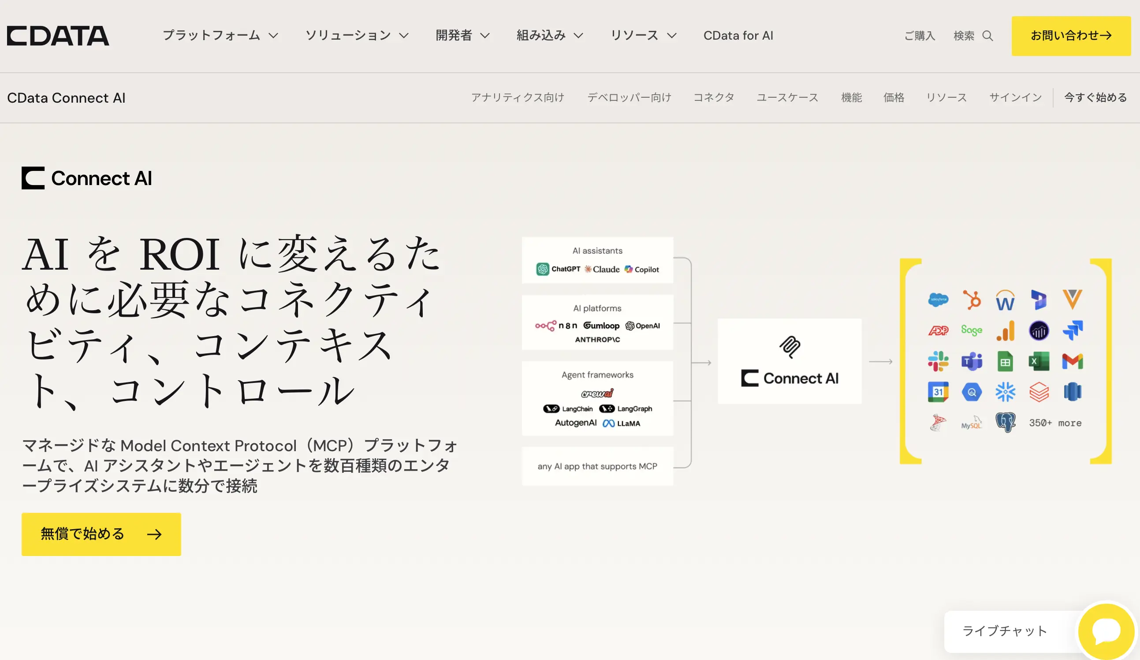
Task: Click the yellow 無償で始める button
Action: tap(101, 534)
